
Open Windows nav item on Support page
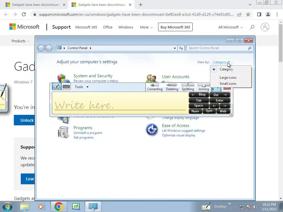126,27
